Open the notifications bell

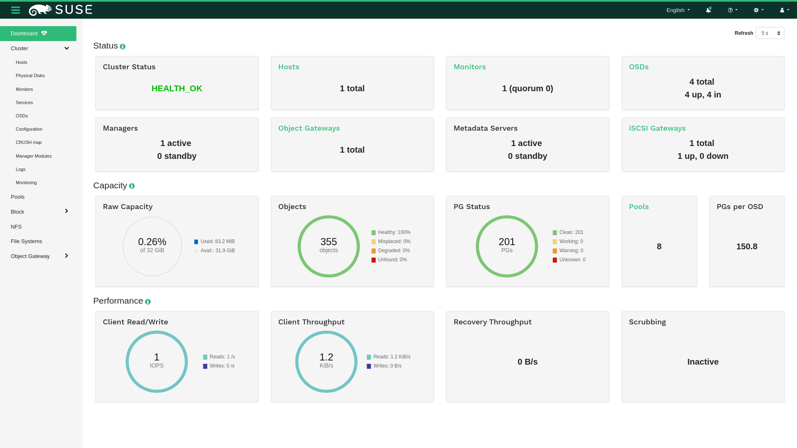[x=709, y=10]
